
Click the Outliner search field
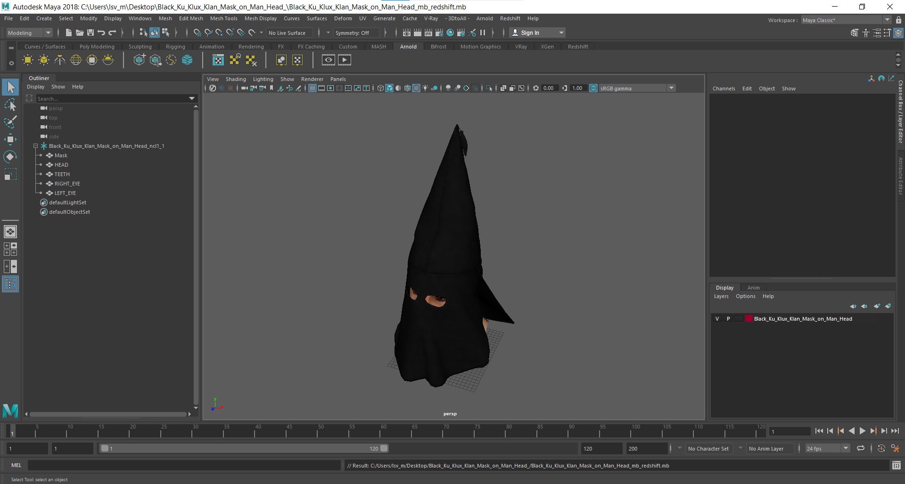click(x=113, y=98)
